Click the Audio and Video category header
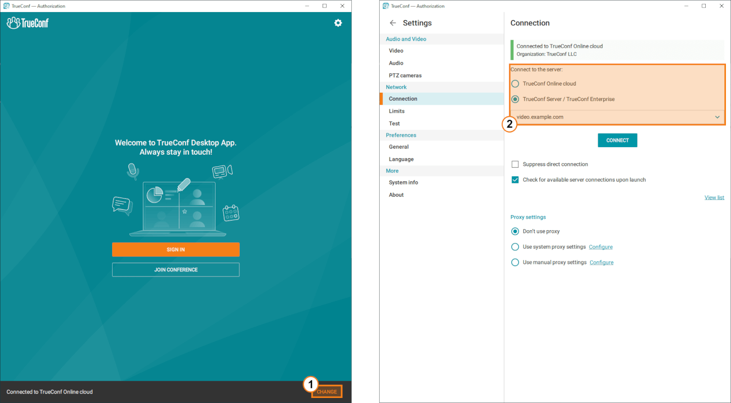Screen dimensions: 731x403 point(442,39)
